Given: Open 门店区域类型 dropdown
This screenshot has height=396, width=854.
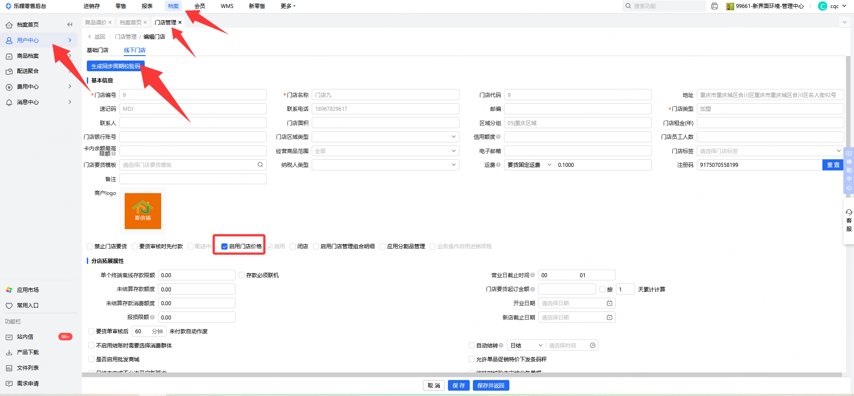Looking at the screenshot, I should click(385, 137).
